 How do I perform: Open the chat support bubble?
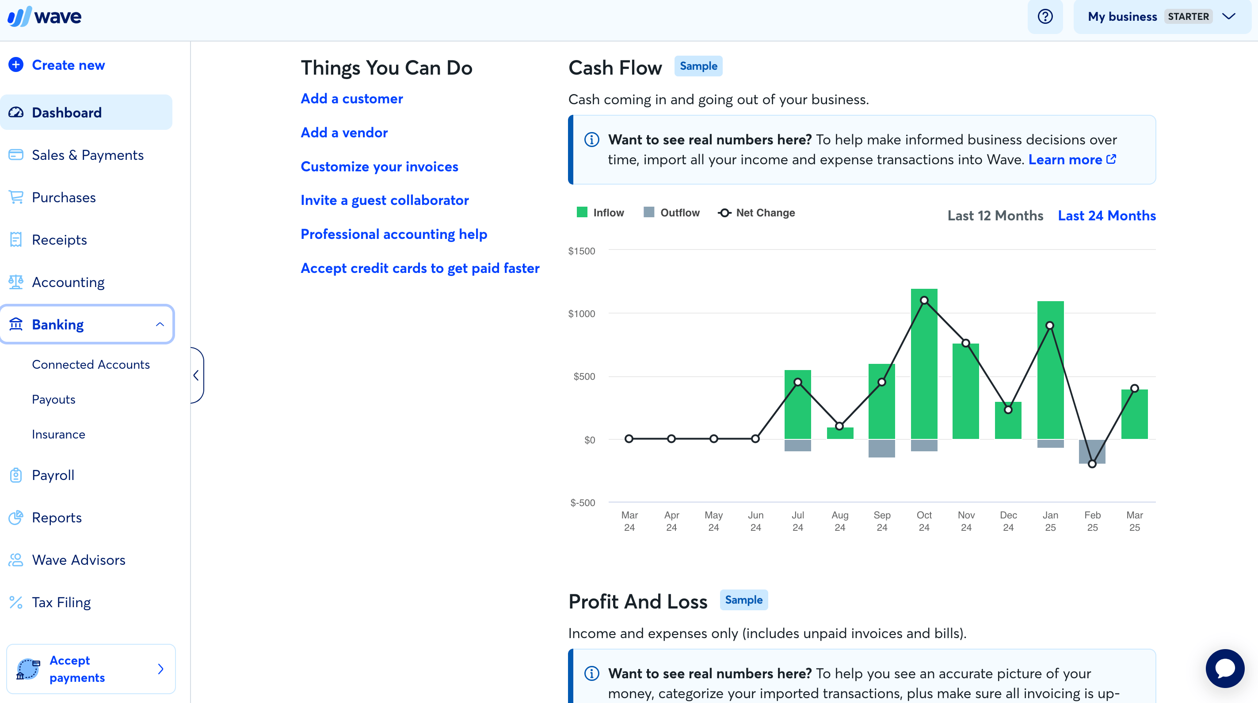(x=1225, y=669)
